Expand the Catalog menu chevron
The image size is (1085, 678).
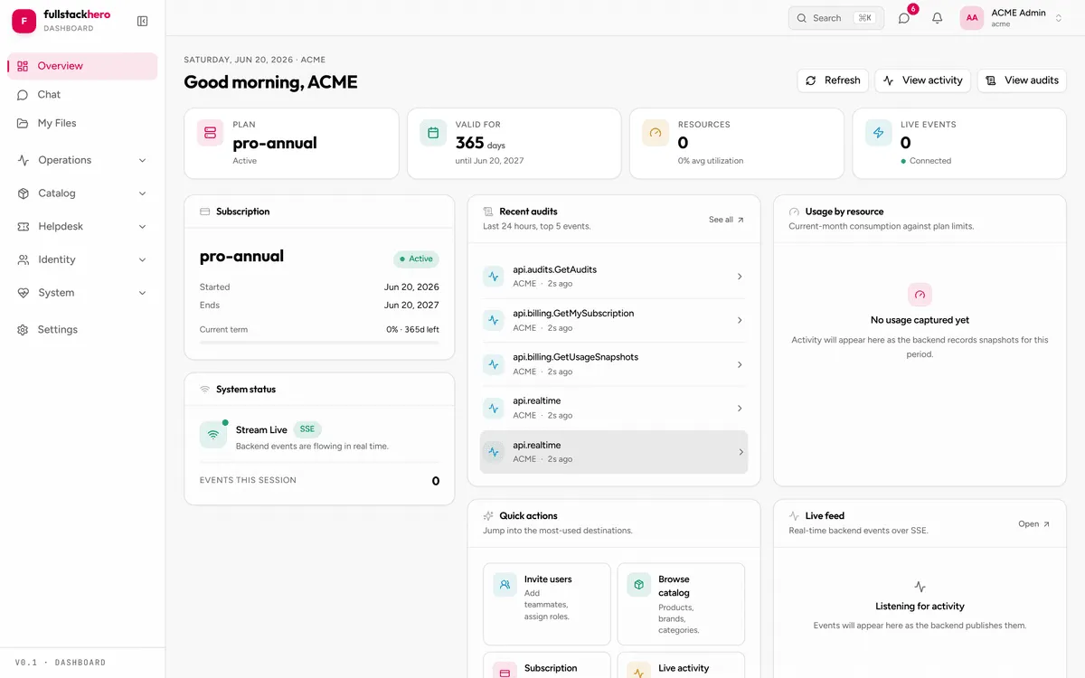(x=142, y=193)
